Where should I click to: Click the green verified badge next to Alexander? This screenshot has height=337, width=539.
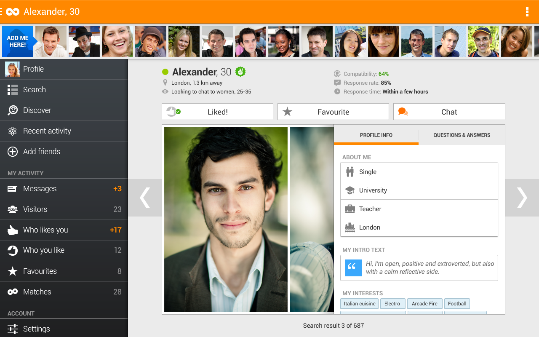[240, 72]
